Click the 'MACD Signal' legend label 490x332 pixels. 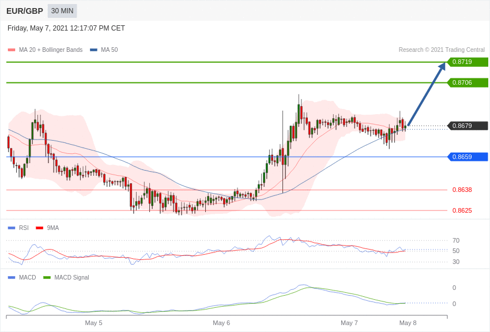[71, 277]
